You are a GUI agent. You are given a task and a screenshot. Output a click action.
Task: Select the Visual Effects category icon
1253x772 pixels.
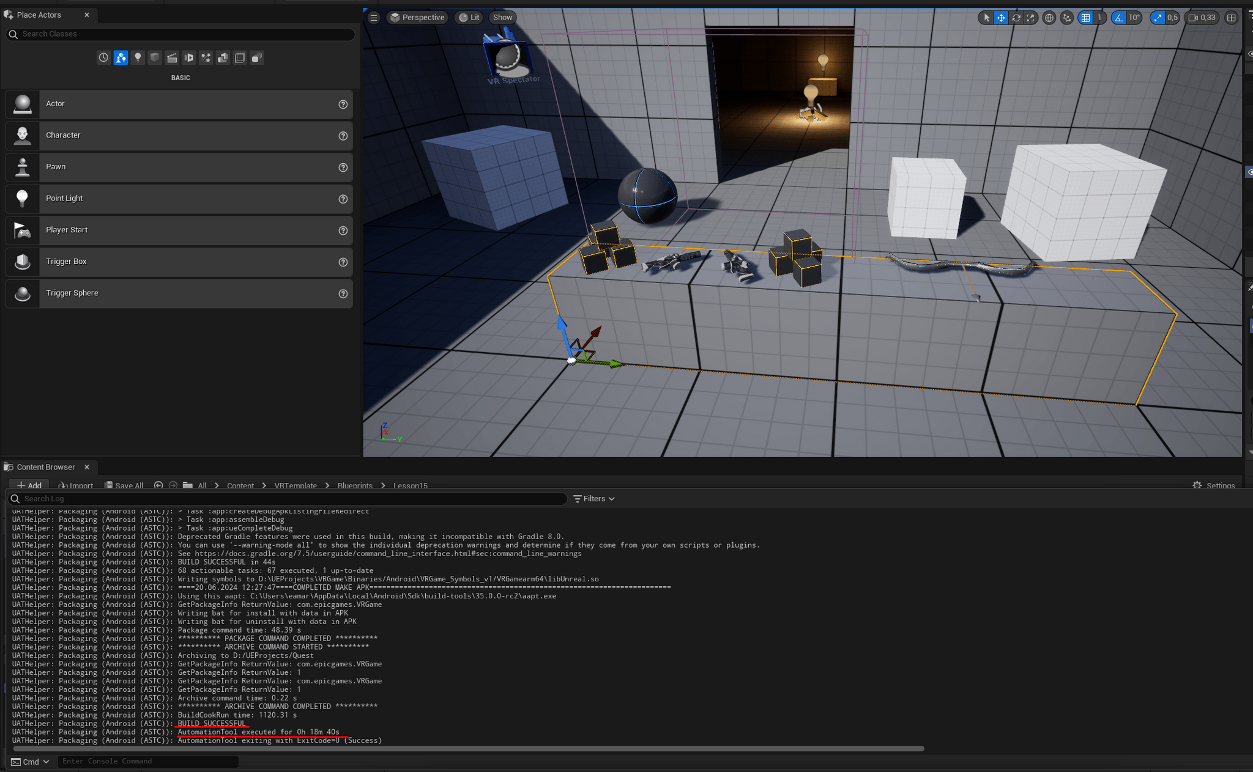[206, 58]
